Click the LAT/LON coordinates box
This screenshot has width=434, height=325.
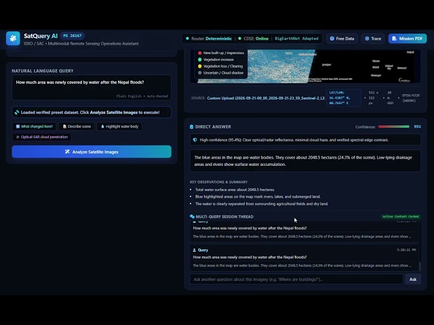344,97
